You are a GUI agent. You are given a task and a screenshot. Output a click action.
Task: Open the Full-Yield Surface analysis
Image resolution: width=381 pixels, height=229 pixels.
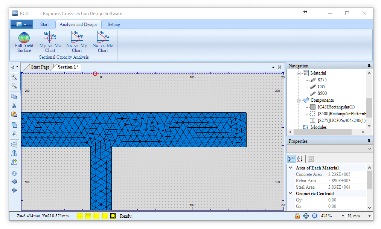(24, 42)
